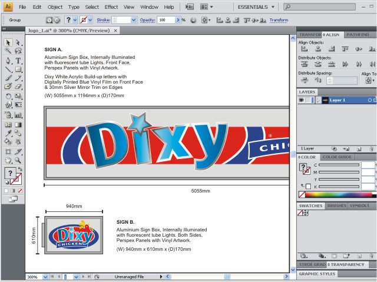377x282 pixels.
Task: Adjust the Cyan C slider
Action: click(x=339, y=165)
